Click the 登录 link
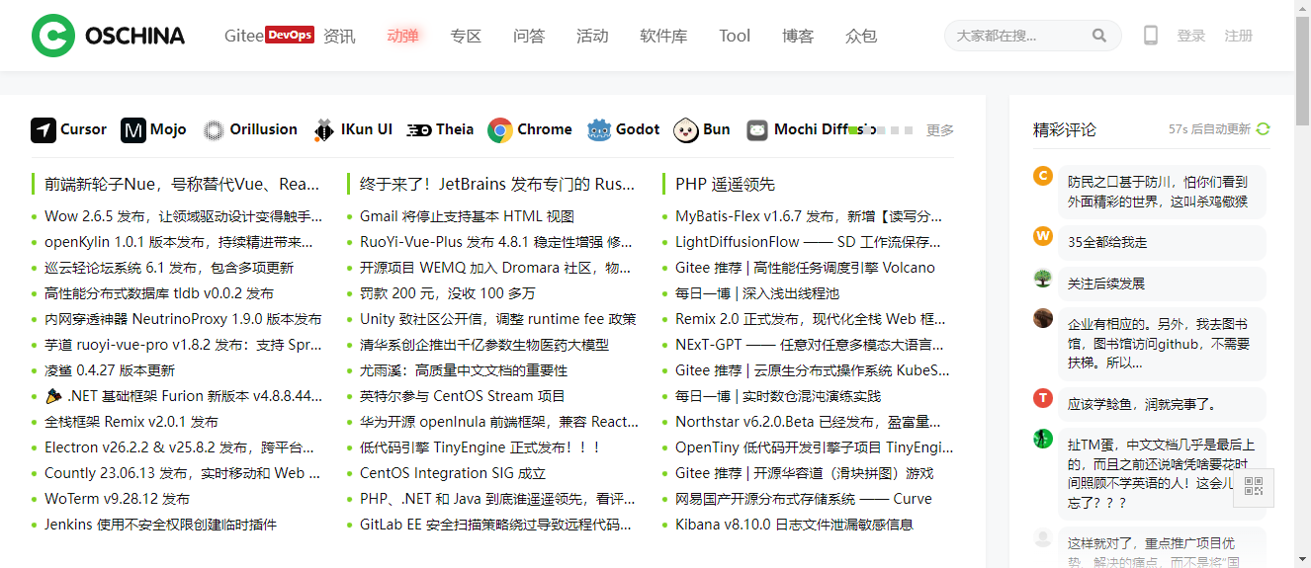The width and height of the screenshot is (1311, 568). point(1191,36)
